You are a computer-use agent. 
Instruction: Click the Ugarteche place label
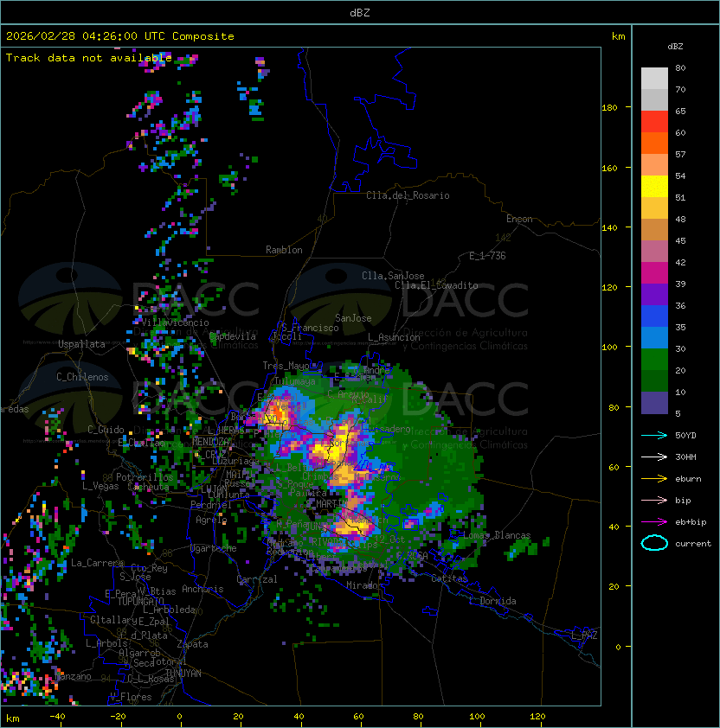pyautogui.click(x=214, y=548)
